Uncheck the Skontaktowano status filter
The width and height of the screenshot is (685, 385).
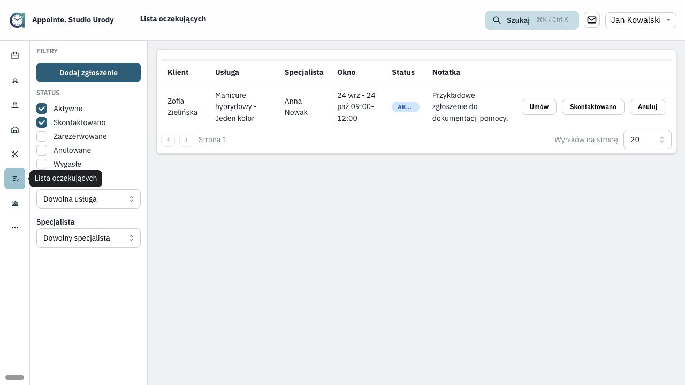coord(42,122)
